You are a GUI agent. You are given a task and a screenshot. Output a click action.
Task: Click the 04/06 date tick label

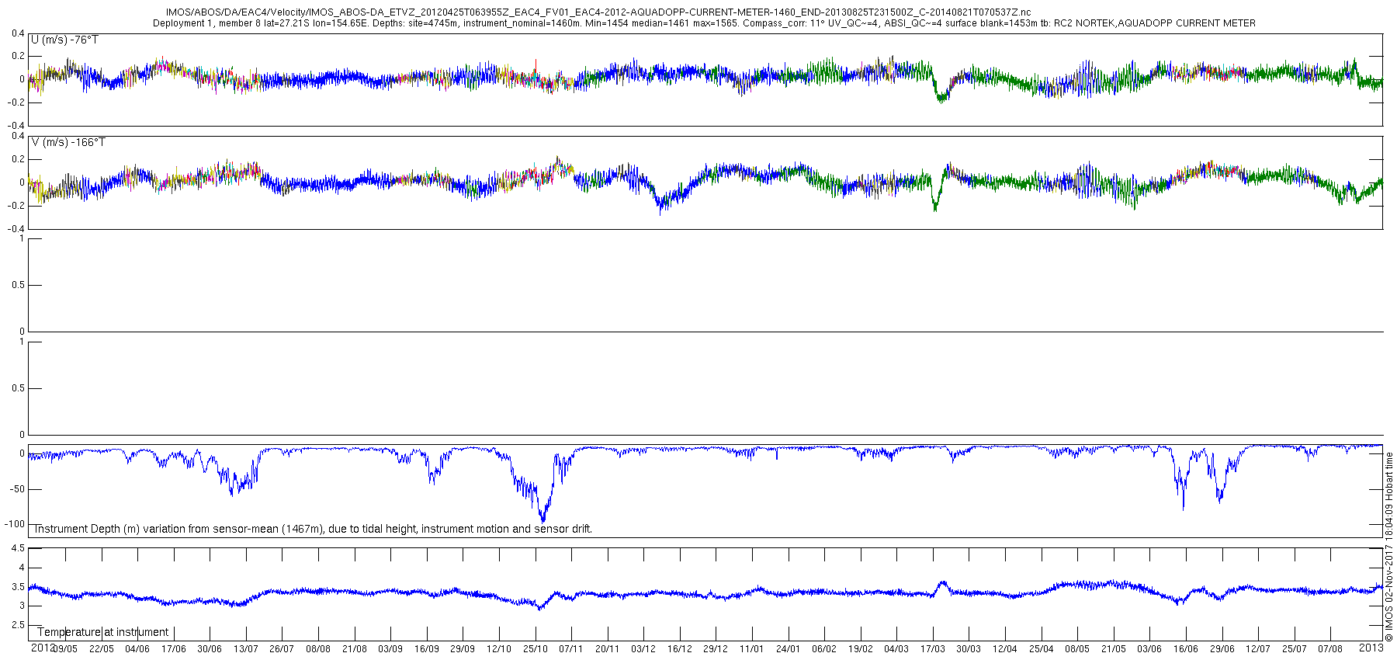point(137,649)
